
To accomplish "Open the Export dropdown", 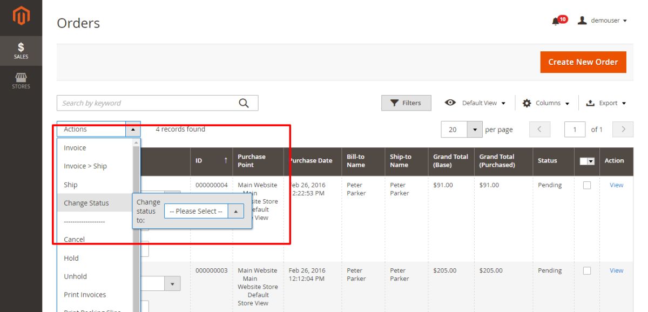I will click(x=606, y=103).
